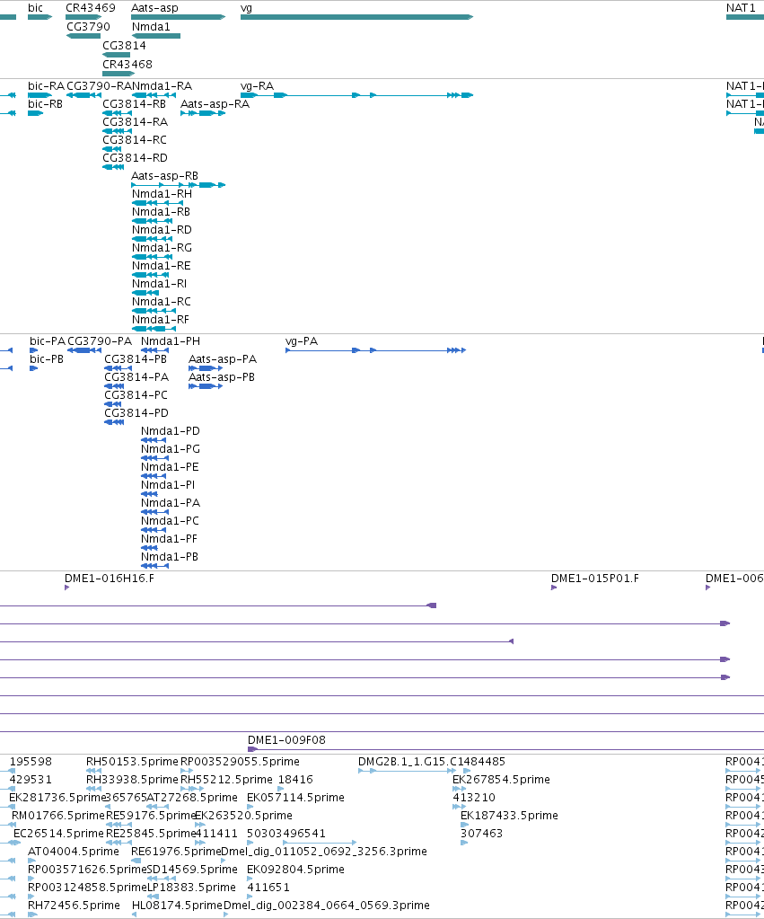Select protein bic-PB
Viewport: 764px width, 919px height.
(47, 359)
